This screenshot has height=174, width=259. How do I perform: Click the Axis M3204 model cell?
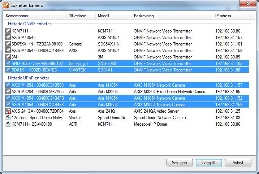108,92
